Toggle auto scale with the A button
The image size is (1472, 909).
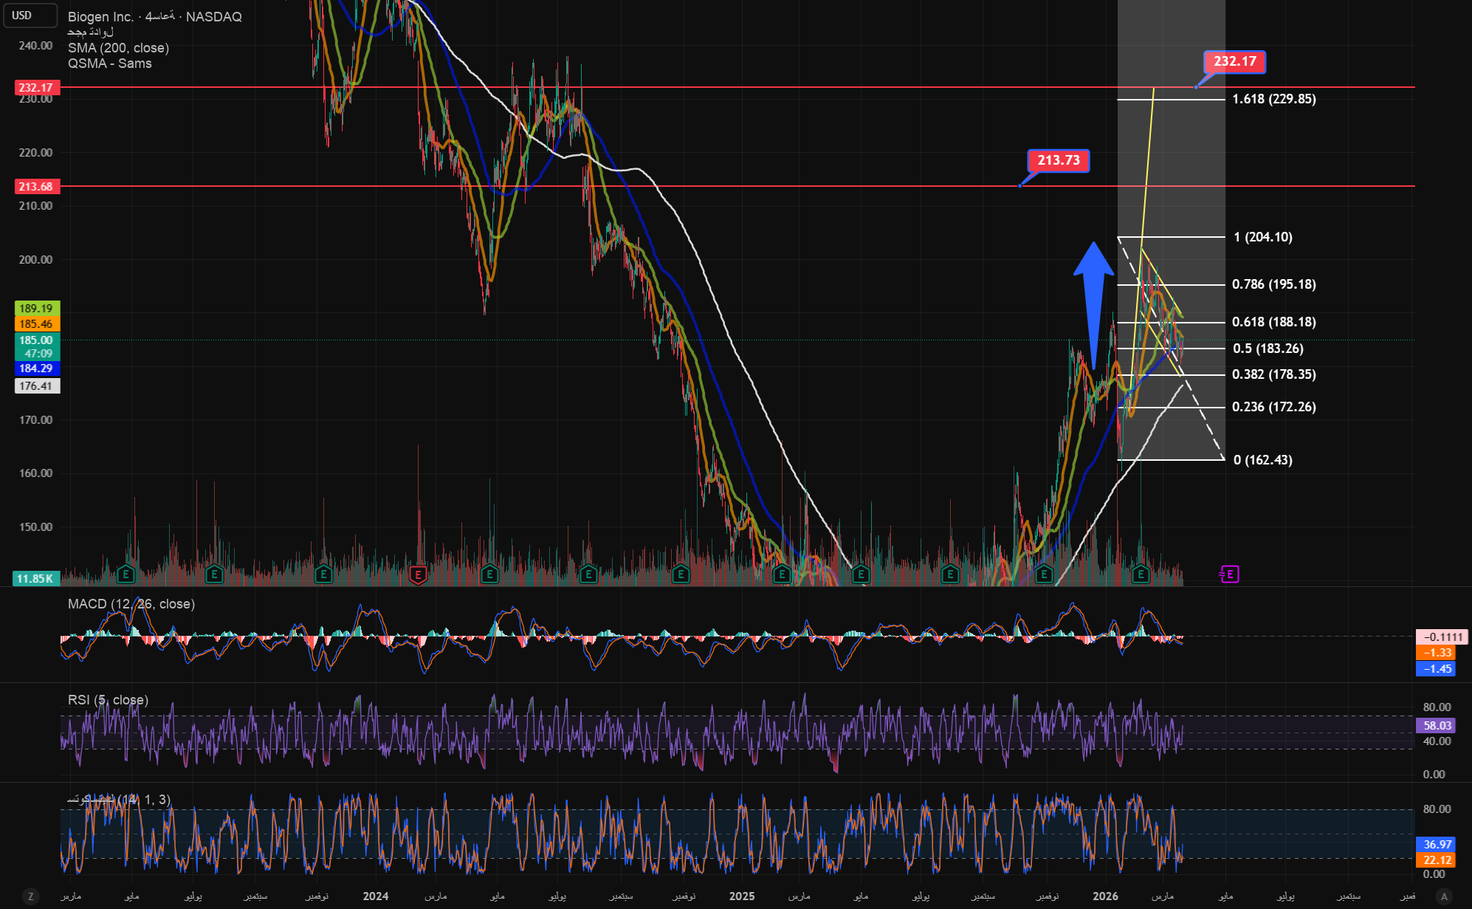click(1445, 896)
